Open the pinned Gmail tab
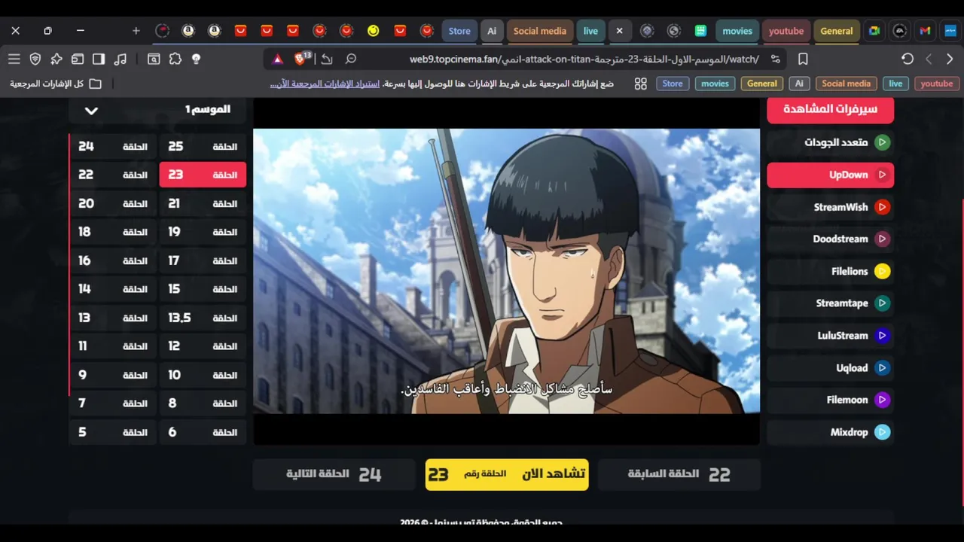This screenshot has width=964, height=542. point(925,31)
